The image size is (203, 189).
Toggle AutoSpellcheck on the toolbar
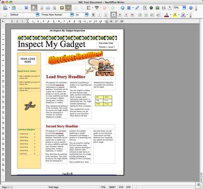69,8
